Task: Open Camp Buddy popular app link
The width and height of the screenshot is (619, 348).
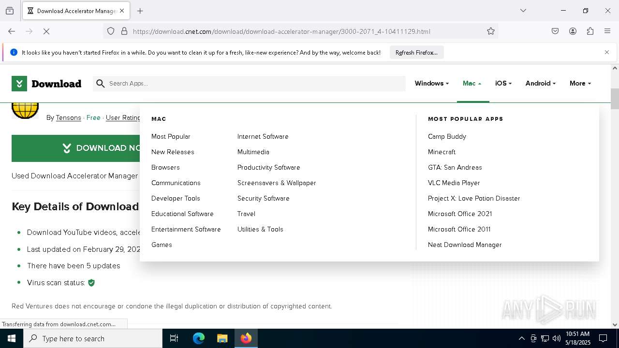Action: (447, 136)
